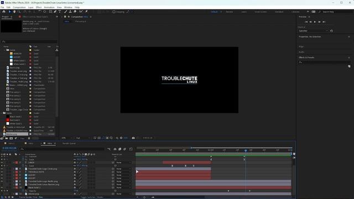The height and width of the screenshot is (199, 354).
Task: Select the Zoom magnifier tool
Action: [19, 12]
